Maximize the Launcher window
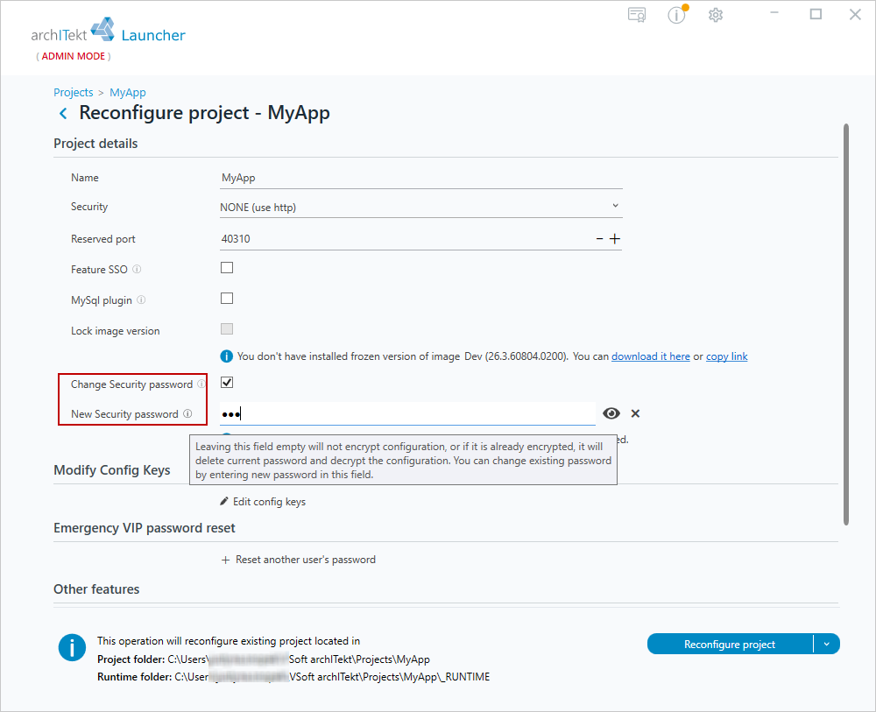This screenshot has height=712, width=876. pyautogui.click(x=816, y=14)
